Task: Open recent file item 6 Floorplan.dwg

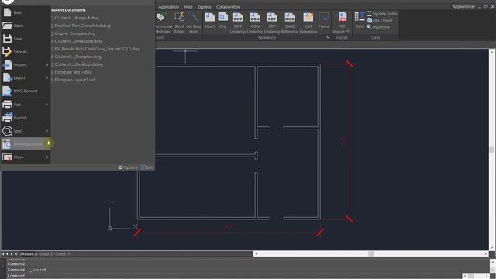Action: tap(76, 57)
